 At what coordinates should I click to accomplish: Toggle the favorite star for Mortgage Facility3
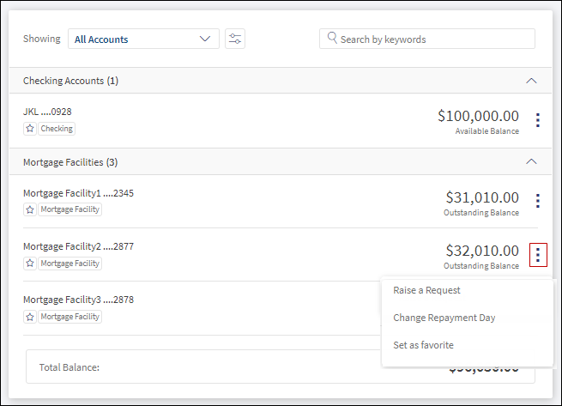click(30, 317)
